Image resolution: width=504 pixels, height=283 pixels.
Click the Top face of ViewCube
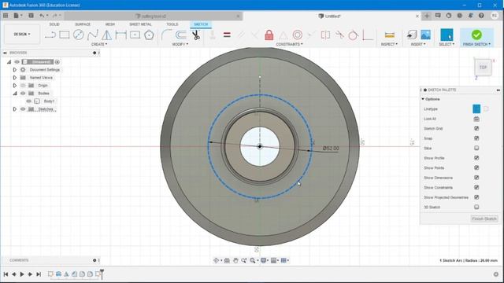tap(483, 68)
